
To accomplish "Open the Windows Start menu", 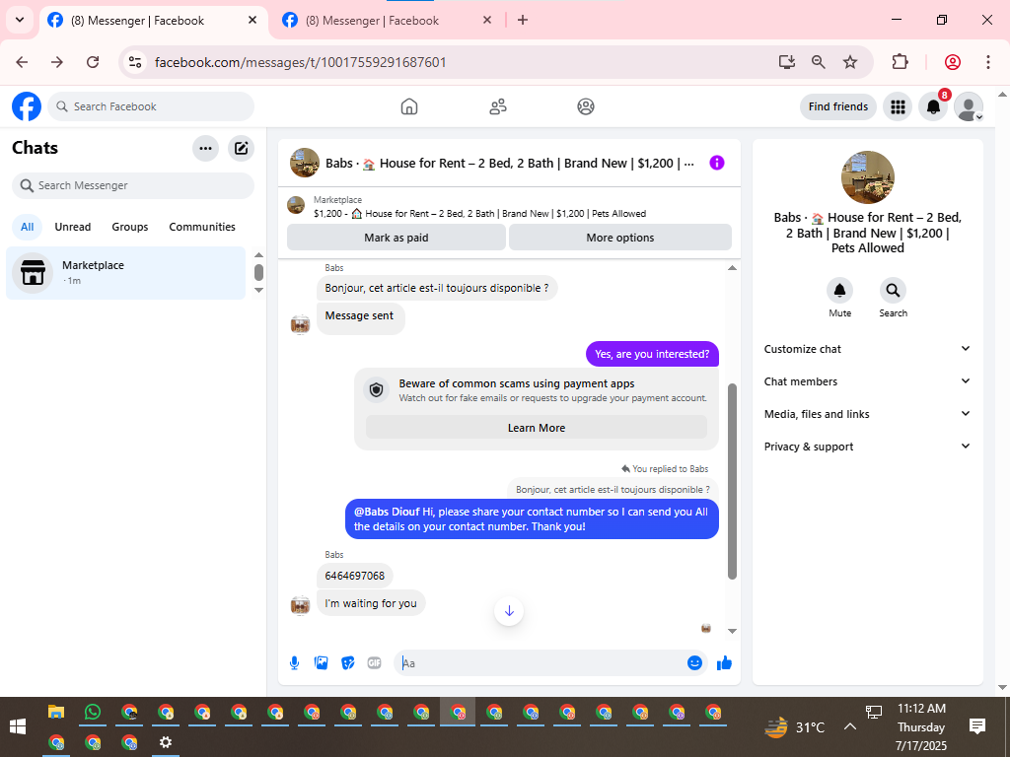I will 18,726.
